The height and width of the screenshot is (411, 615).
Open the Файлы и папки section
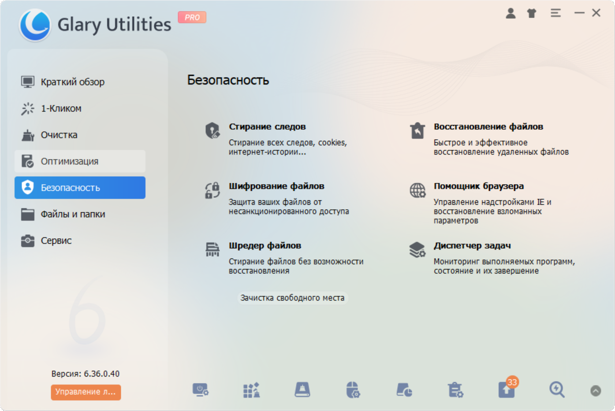[80, 214]
